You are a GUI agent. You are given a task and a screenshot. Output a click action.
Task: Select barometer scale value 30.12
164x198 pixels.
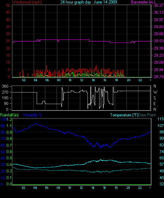click(159, 12)
